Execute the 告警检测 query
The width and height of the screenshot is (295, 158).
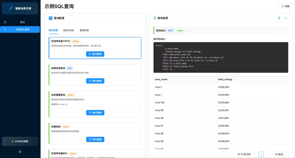pos(95,139)
